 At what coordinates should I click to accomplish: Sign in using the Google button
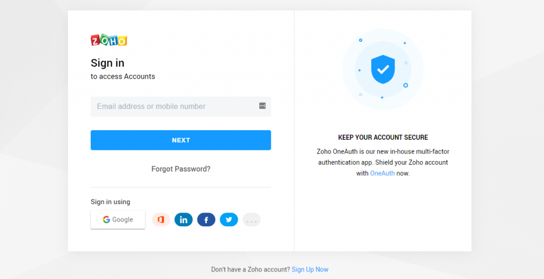[118, 219]
